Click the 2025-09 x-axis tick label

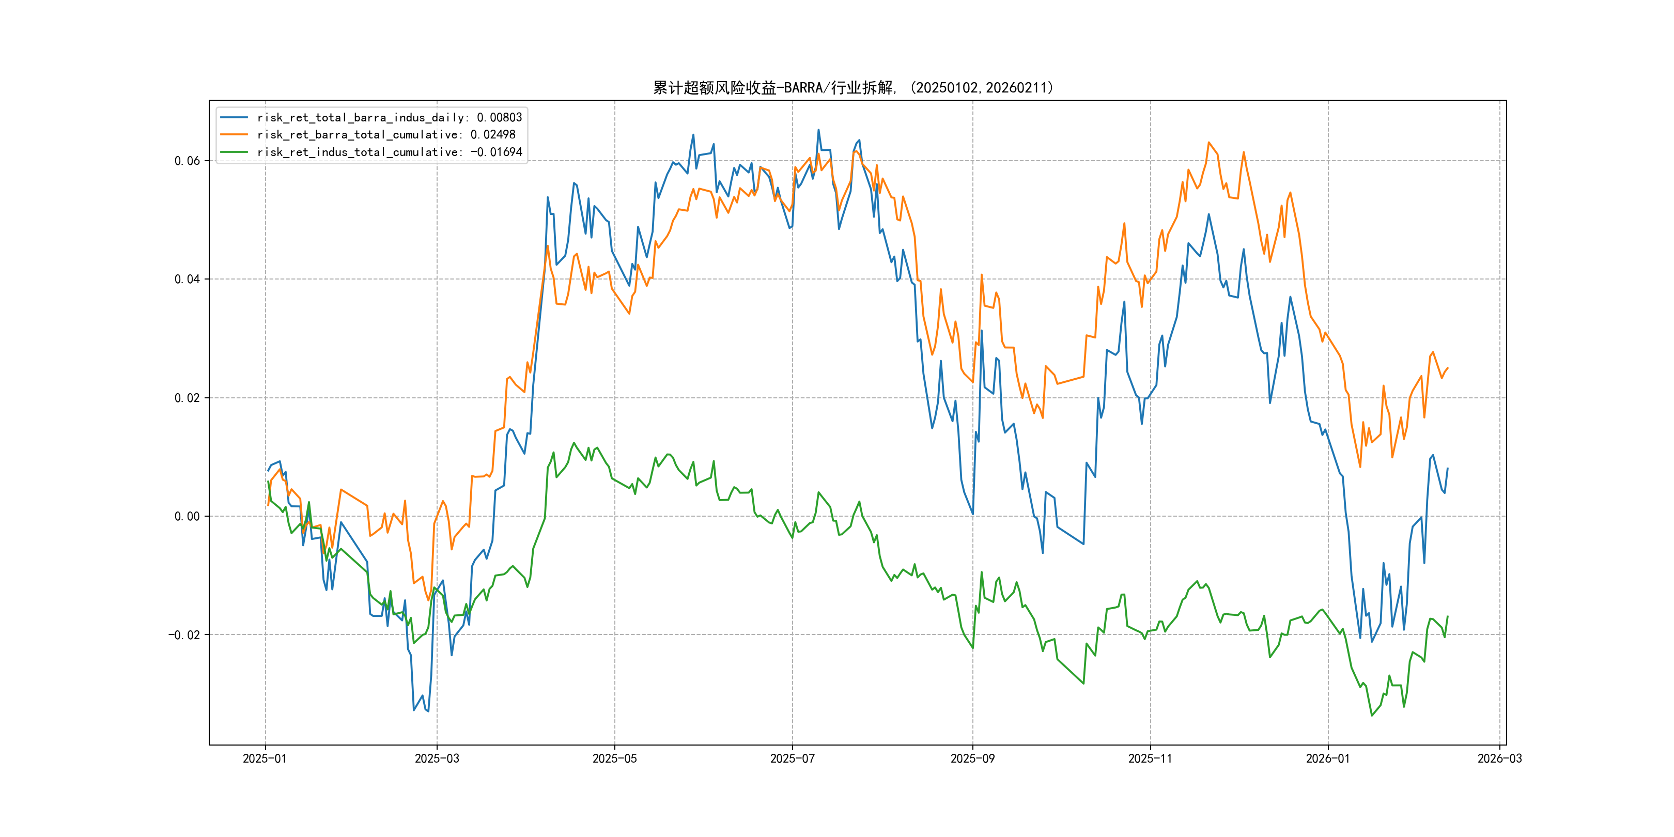point(972,758)
